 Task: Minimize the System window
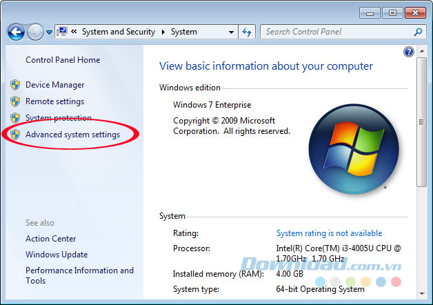370,13
